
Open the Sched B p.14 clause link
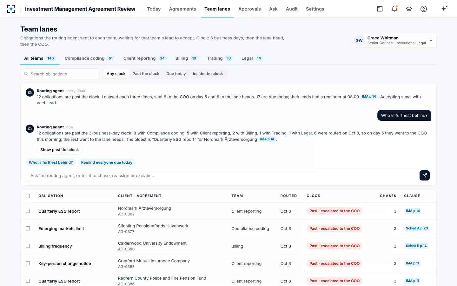click(416, 246)
